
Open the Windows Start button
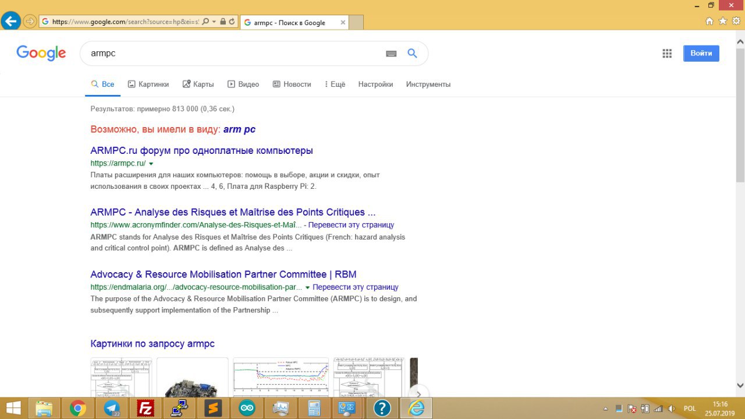click(13, 408)
